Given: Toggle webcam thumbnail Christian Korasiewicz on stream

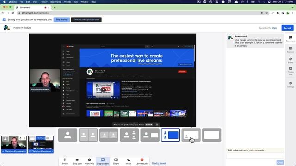Looking at the screenshot, I should [x=14, y=144].
